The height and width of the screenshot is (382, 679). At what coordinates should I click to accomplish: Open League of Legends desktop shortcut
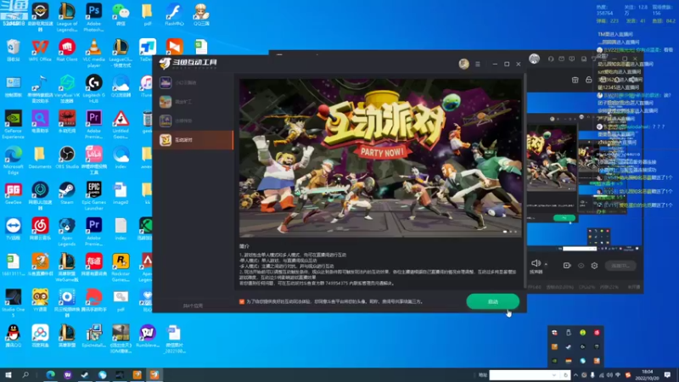pyautogui.click(x=67, y=17)
